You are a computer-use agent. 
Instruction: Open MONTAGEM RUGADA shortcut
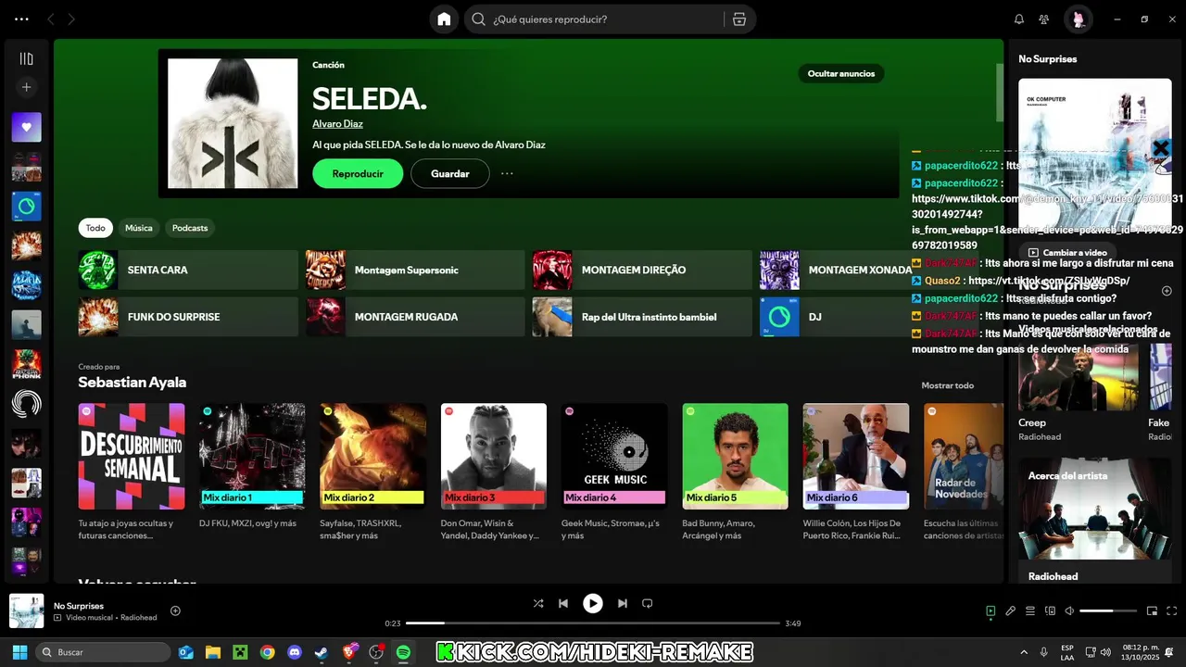click(415, 317)
